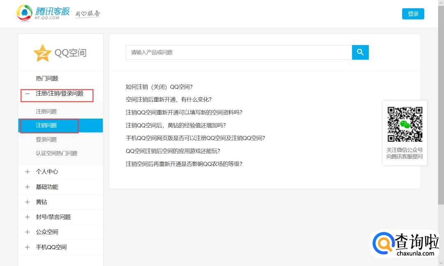Click the WeChat QR code image

(x=405, y=124)
